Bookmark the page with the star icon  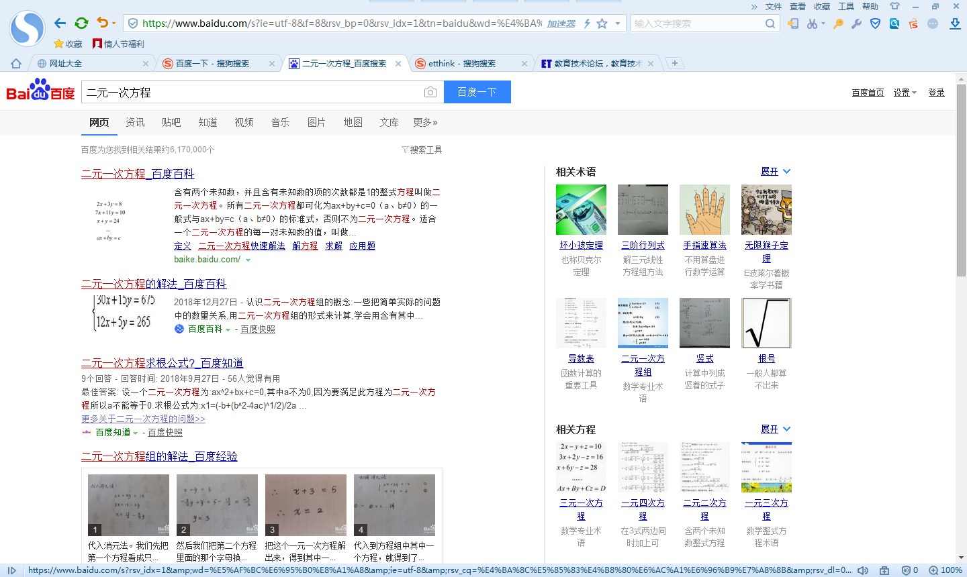602,23
